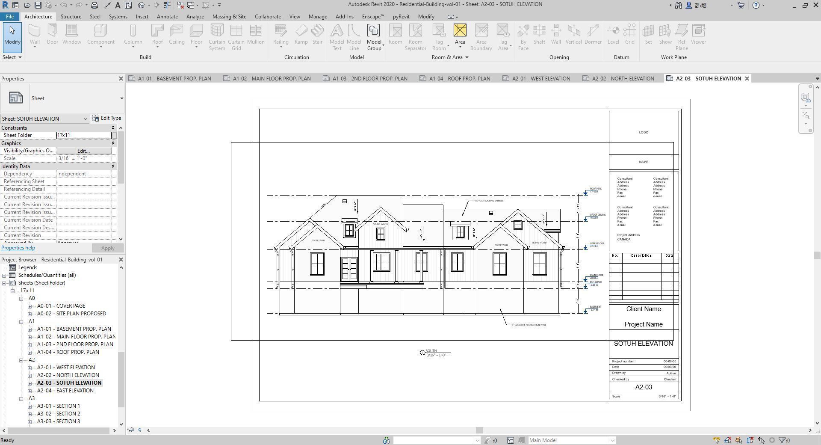Toggle Current Revision Issued checkbox
Image resolution: width=821 pixels, height=445 pixels.
click(60, 197)
